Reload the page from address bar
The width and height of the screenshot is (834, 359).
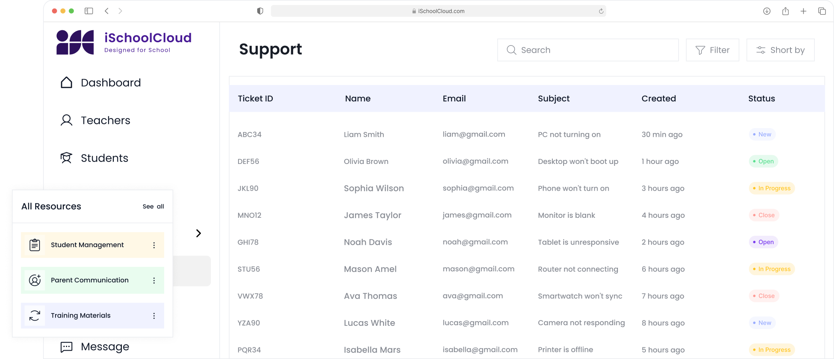tap(601, 11)
